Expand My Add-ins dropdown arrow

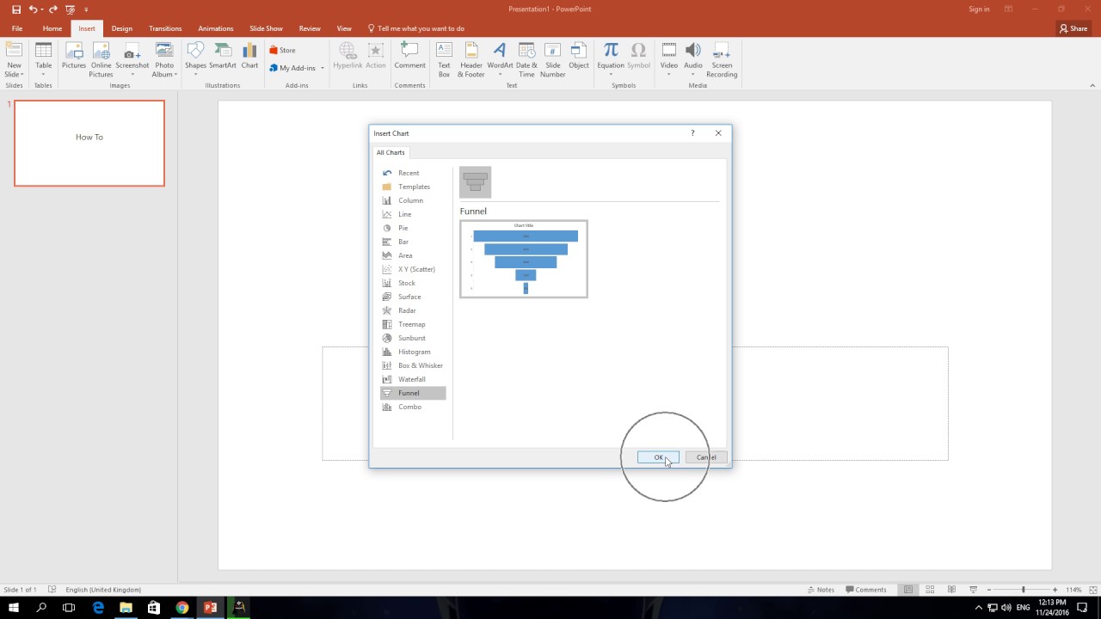pos(323,68)
